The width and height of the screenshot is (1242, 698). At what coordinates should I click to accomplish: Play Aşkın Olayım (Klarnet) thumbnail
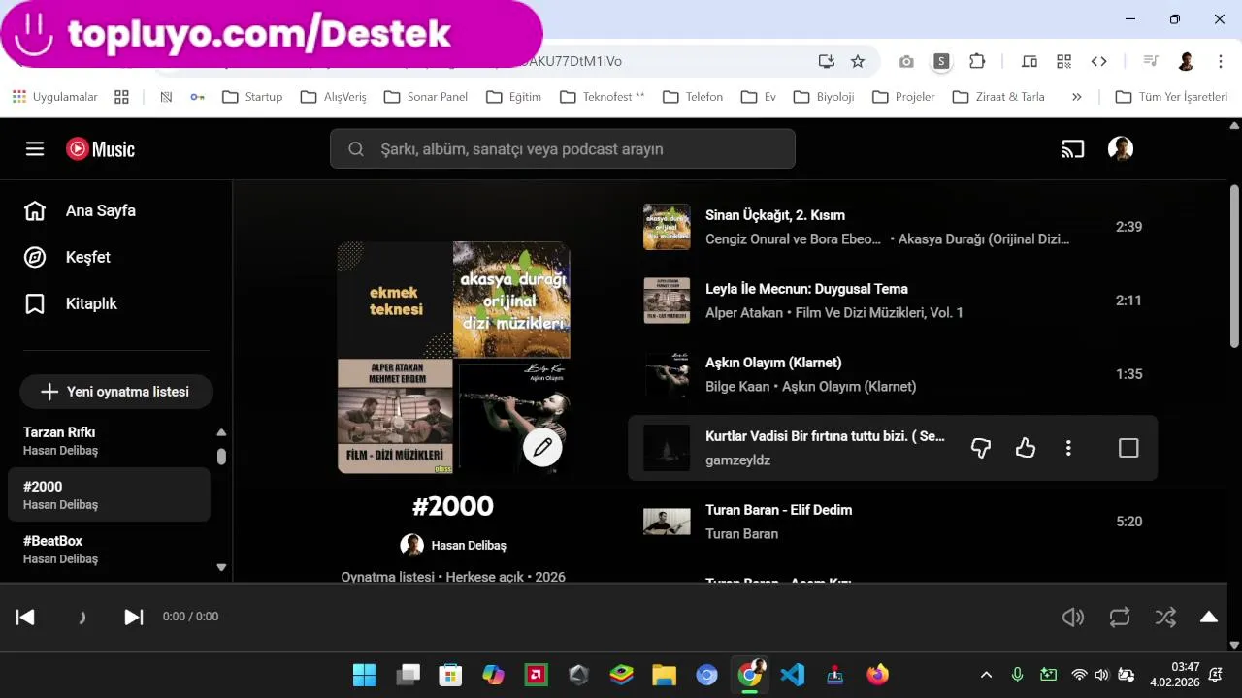(x=667, y=374)
